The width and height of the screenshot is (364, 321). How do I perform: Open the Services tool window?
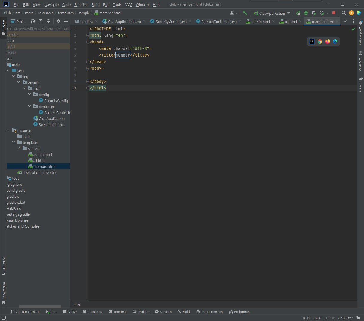point(163,312)
